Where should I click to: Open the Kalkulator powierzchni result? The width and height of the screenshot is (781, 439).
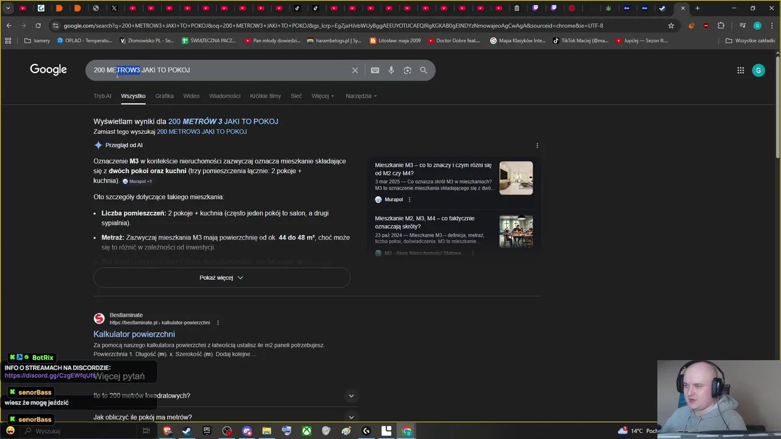(134, 334)
